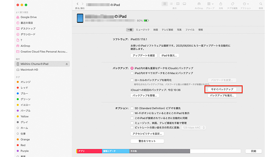Viewport: 279px width, 157px height.
Task: Open the Action (アクション) toolbar menu
Action: 246,4
